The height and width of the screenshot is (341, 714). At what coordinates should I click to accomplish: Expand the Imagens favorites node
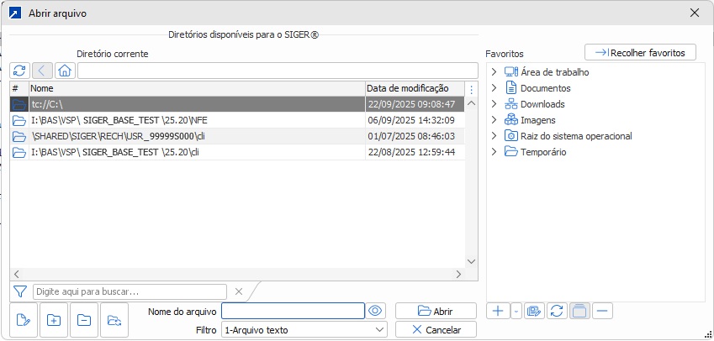[494, 120]
